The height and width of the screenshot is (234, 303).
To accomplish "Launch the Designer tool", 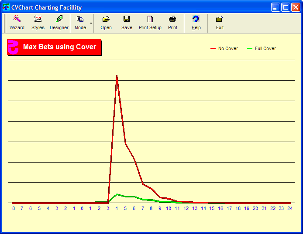I will 59,23.
